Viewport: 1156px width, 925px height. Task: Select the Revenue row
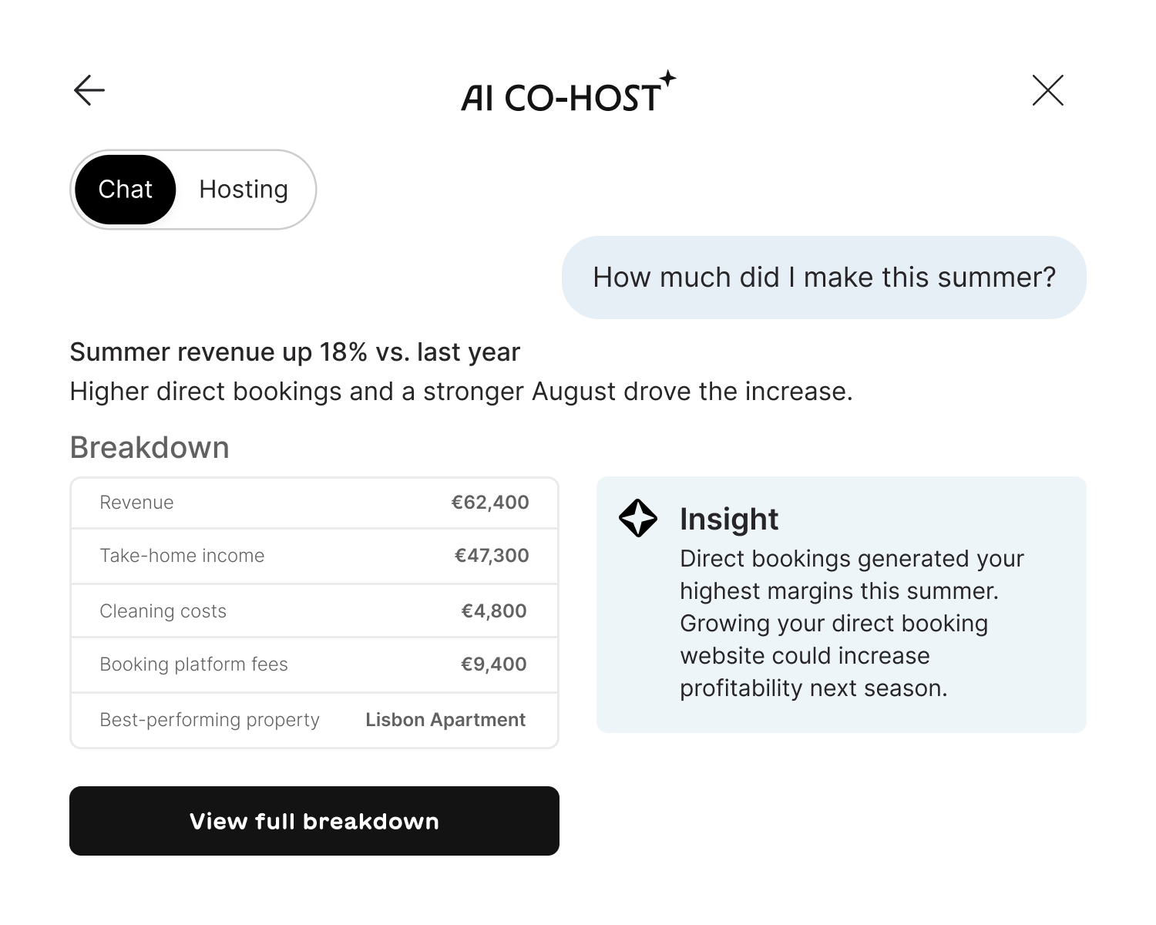pyautogui.click(x=314, y=503)
